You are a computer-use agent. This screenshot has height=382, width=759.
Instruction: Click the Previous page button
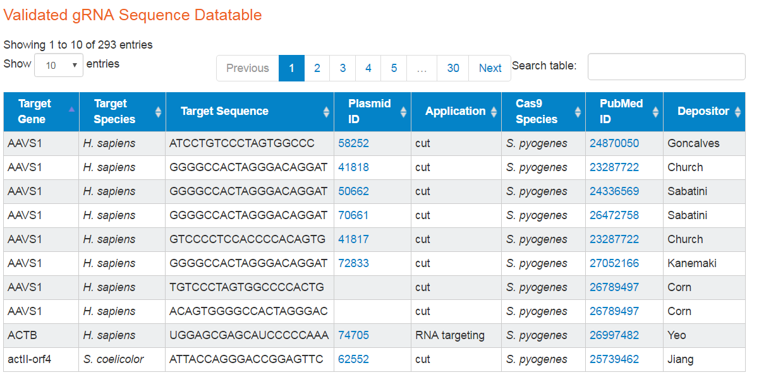click(247, 68)
